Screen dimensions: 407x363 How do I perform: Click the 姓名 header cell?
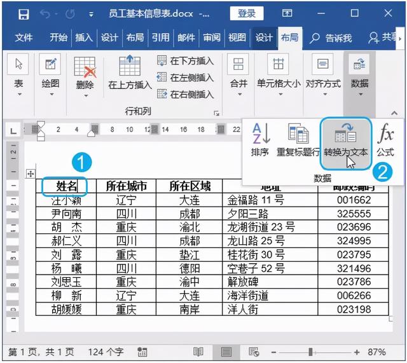pos(66,186)
